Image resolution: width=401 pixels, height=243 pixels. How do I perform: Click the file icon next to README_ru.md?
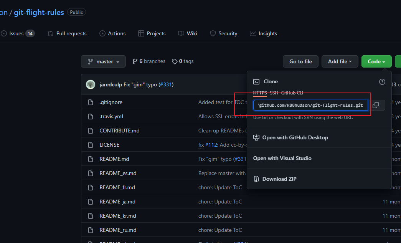pyautogui.click(x=91, y=230)
